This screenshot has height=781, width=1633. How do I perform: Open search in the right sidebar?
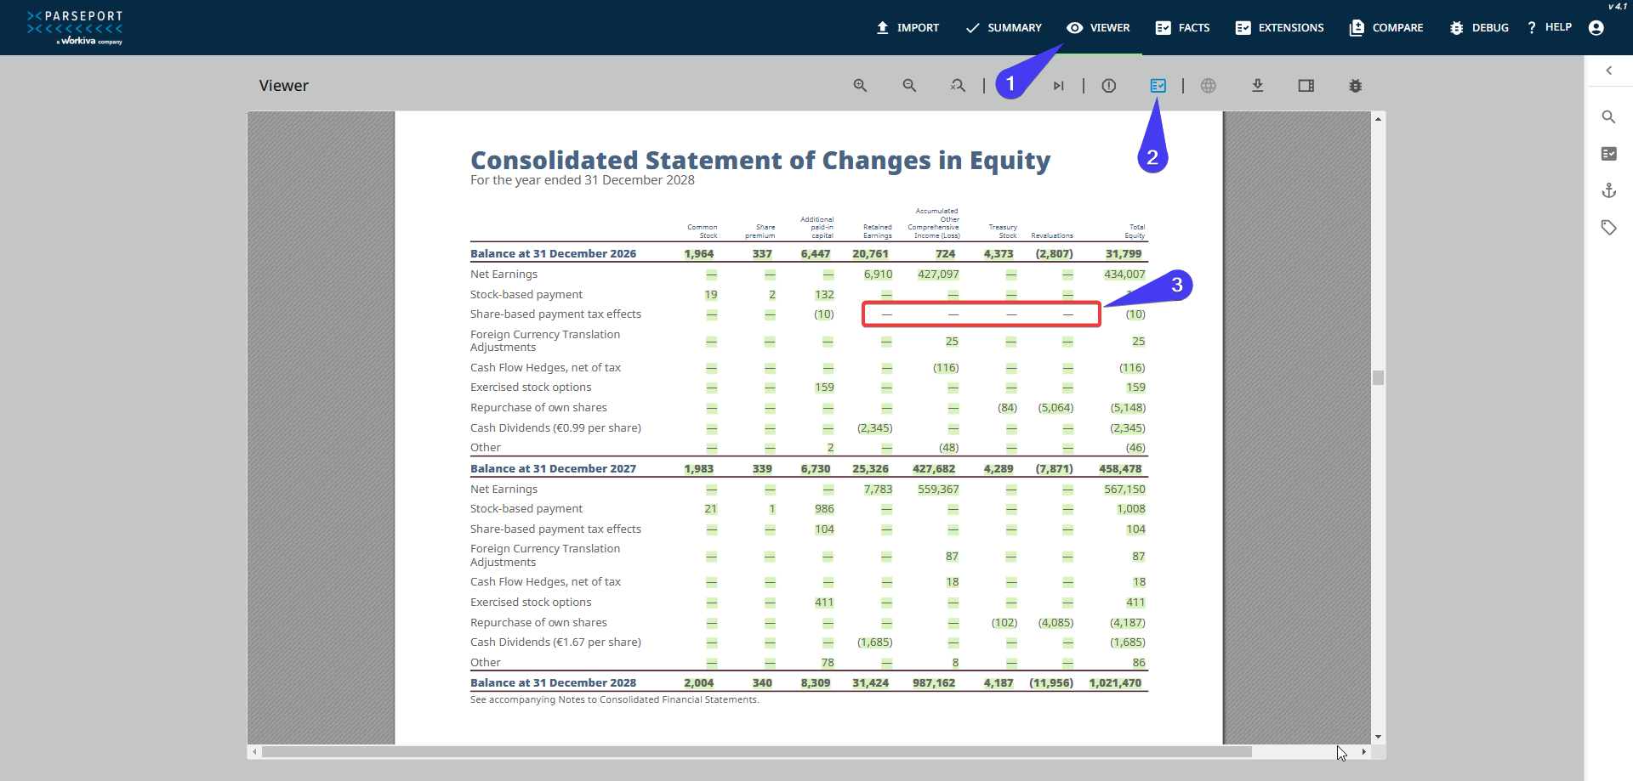click(1609, 117)
